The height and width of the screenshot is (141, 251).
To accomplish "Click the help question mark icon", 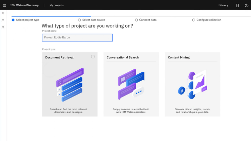I will pos(246,5).
